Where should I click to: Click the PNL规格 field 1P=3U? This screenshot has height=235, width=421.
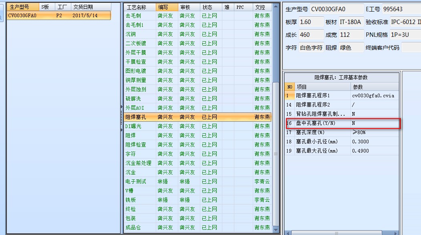405,35
